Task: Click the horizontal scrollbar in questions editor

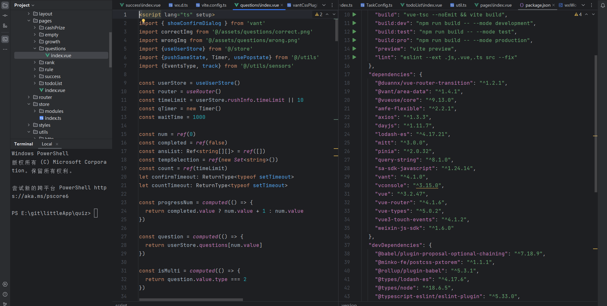Action: [x=191, y=299]
